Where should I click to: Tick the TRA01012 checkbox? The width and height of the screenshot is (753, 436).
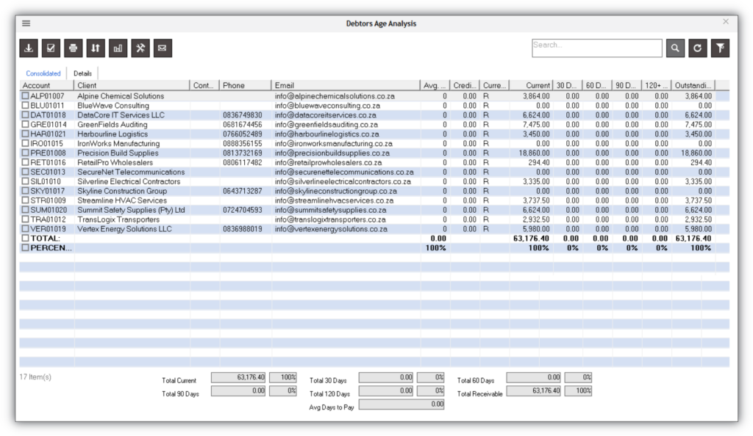(x=25, y=219)
